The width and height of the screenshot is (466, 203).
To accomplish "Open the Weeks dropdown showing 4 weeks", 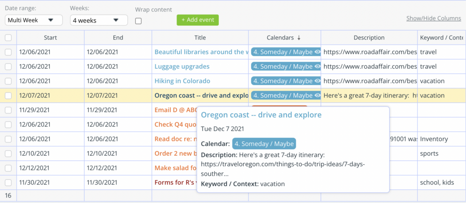I will 99,20.
